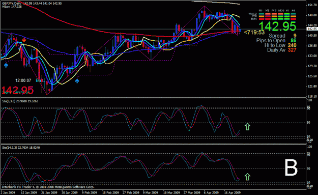Click the HiLo= 147.326 indicator label
The height and width of the screenshot is (195, 318).
click(x=12, y=7)
